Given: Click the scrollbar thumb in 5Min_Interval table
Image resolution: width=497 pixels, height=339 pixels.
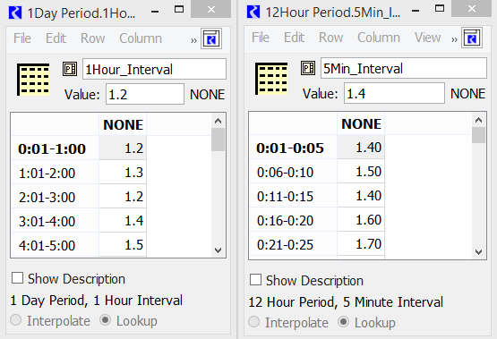Looking at the screenshot, I should click(478, 135).
